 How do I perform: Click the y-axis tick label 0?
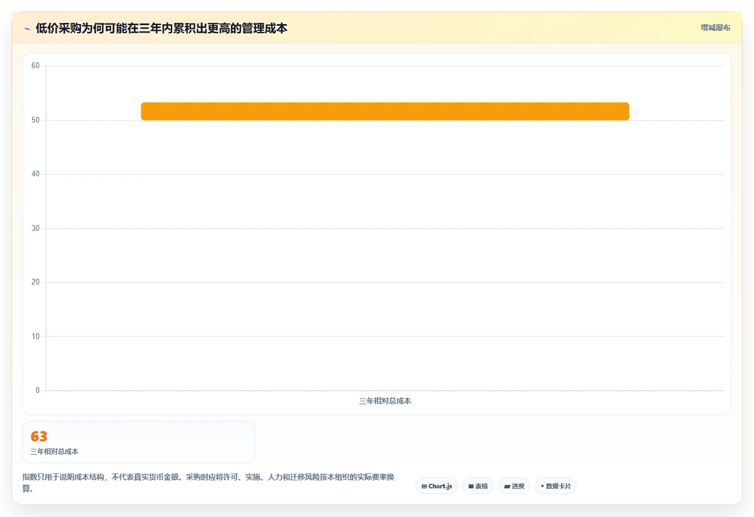[x=38, y=390]
